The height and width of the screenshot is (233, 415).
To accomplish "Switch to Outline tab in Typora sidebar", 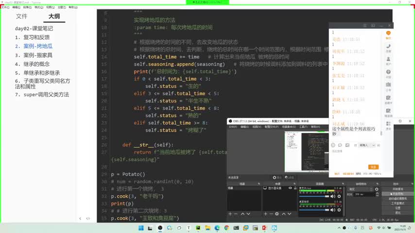I will [x=54, y=17].
